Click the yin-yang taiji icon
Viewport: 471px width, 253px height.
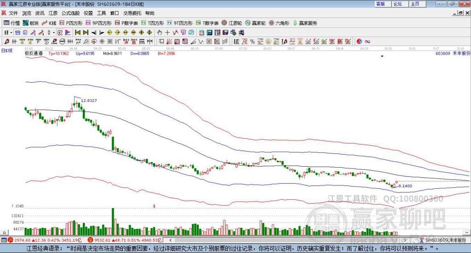pyautogui.click(x=359, y=41)
